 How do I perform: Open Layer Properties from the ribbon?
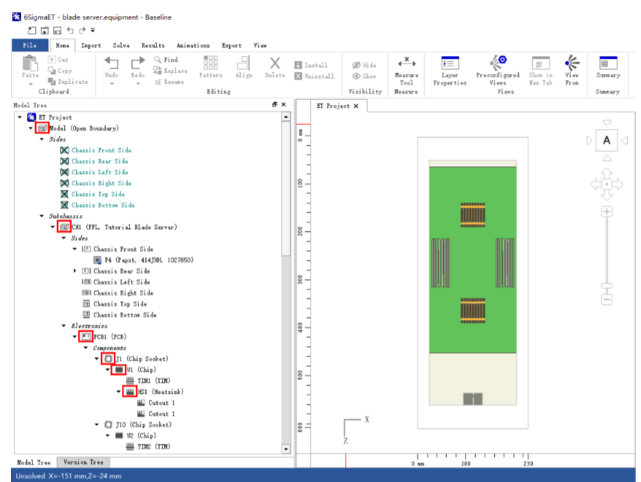pyautogui.click(x=450, y=63)
